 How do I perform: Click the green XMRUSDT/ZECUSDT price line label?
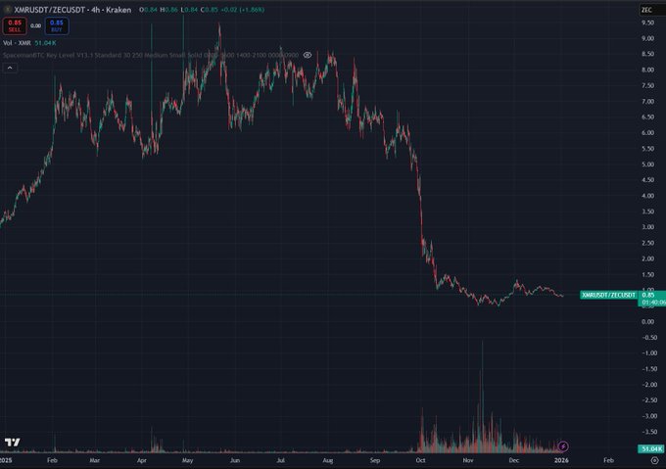pos(608,295)
